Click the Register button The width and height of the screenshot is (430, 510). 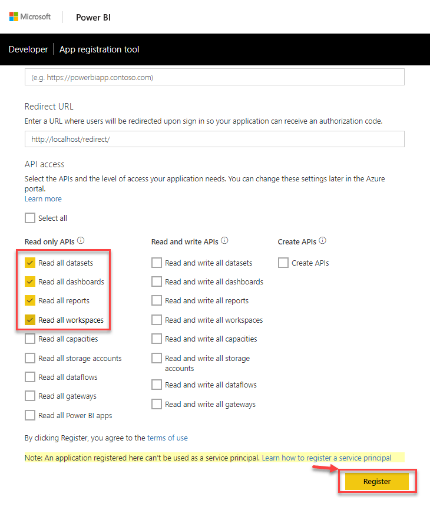[x=376, y=481]
